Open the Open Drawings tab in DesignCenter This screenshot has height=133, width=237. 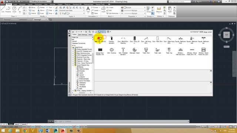click(82, 35)
